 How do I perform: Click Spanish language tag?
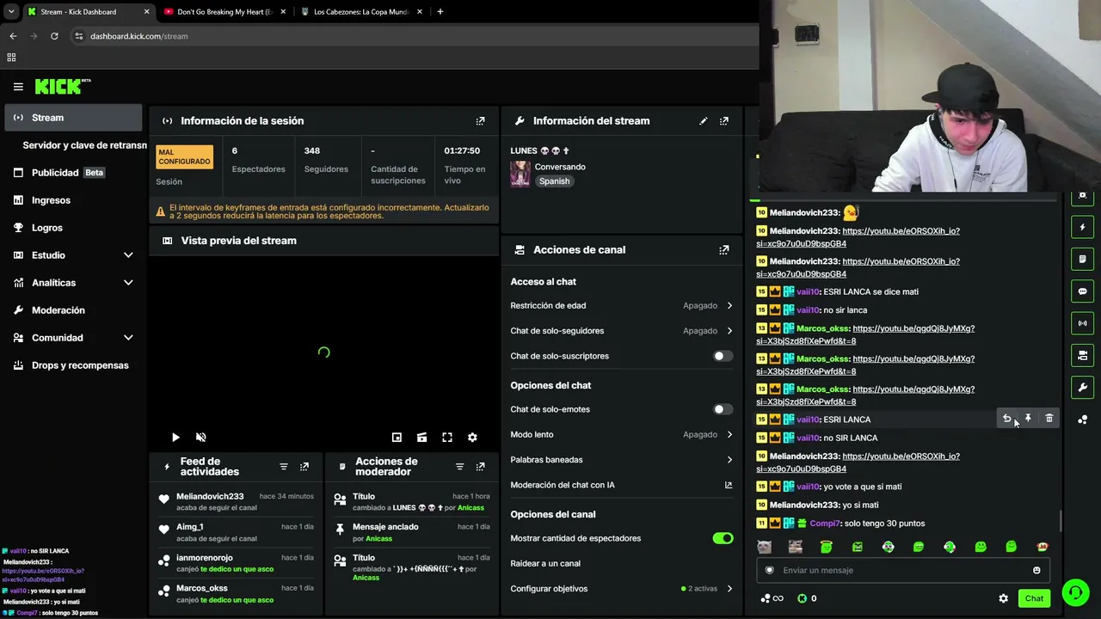pos(554,181)
